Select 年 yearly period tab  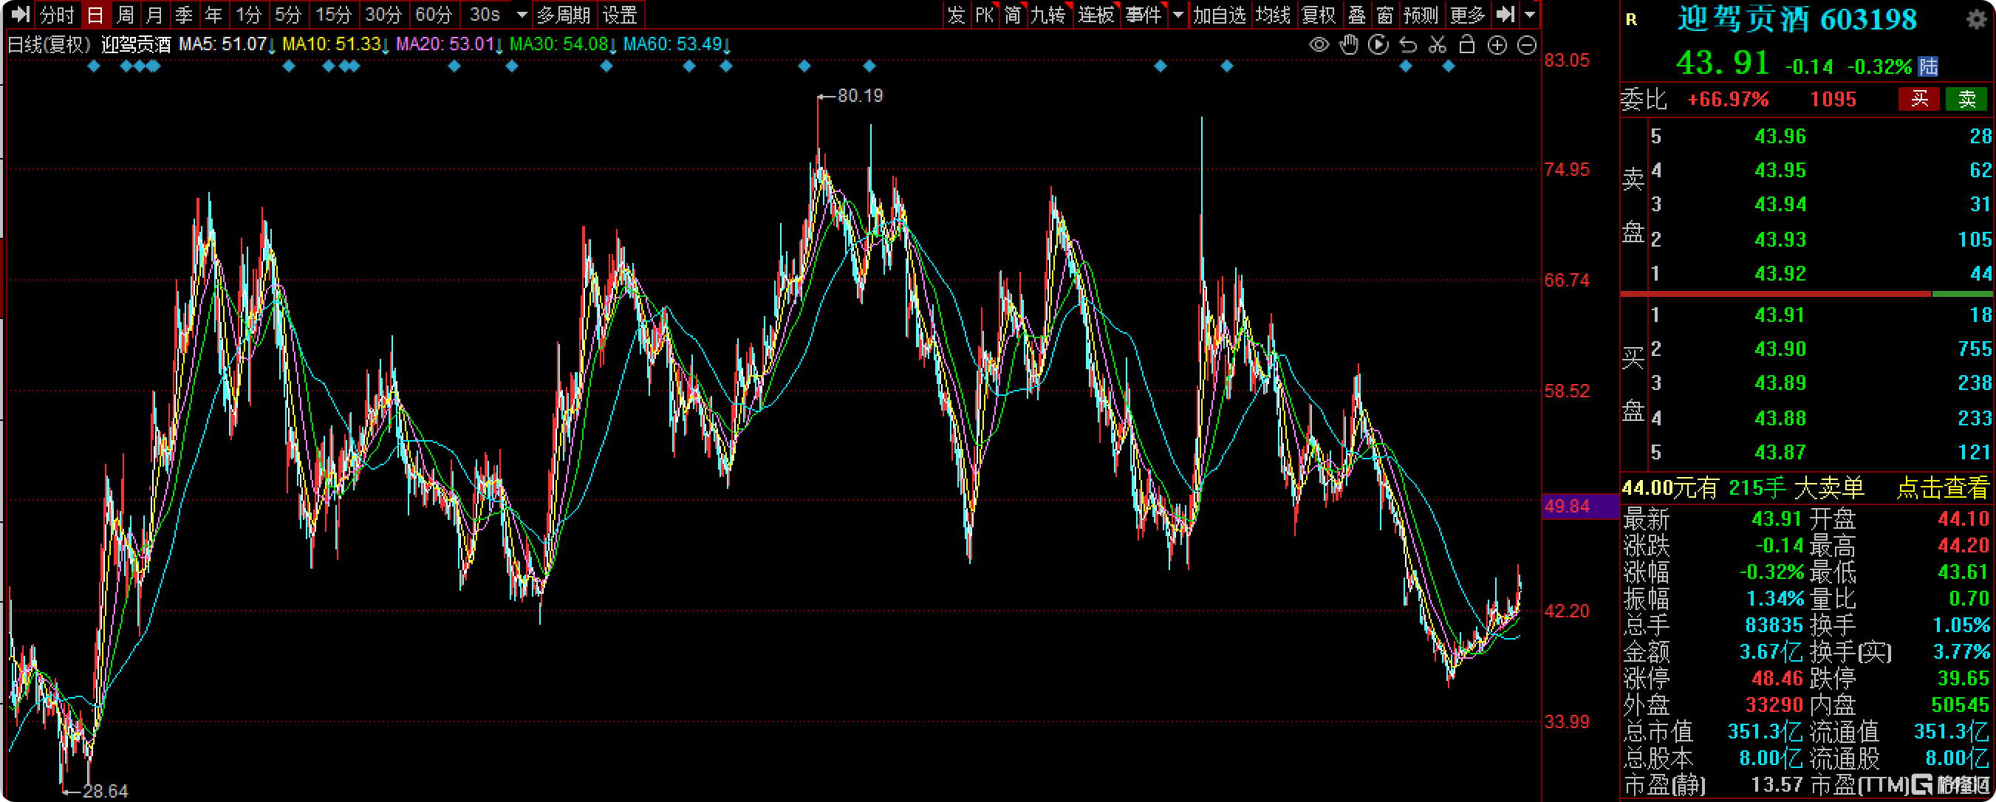tap(213, 15)
